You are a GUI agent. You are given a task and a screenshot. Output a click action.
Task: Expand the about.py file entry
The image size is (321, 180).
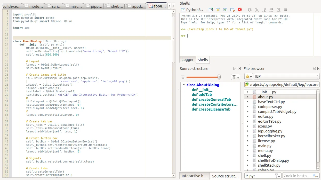[247, 97]
